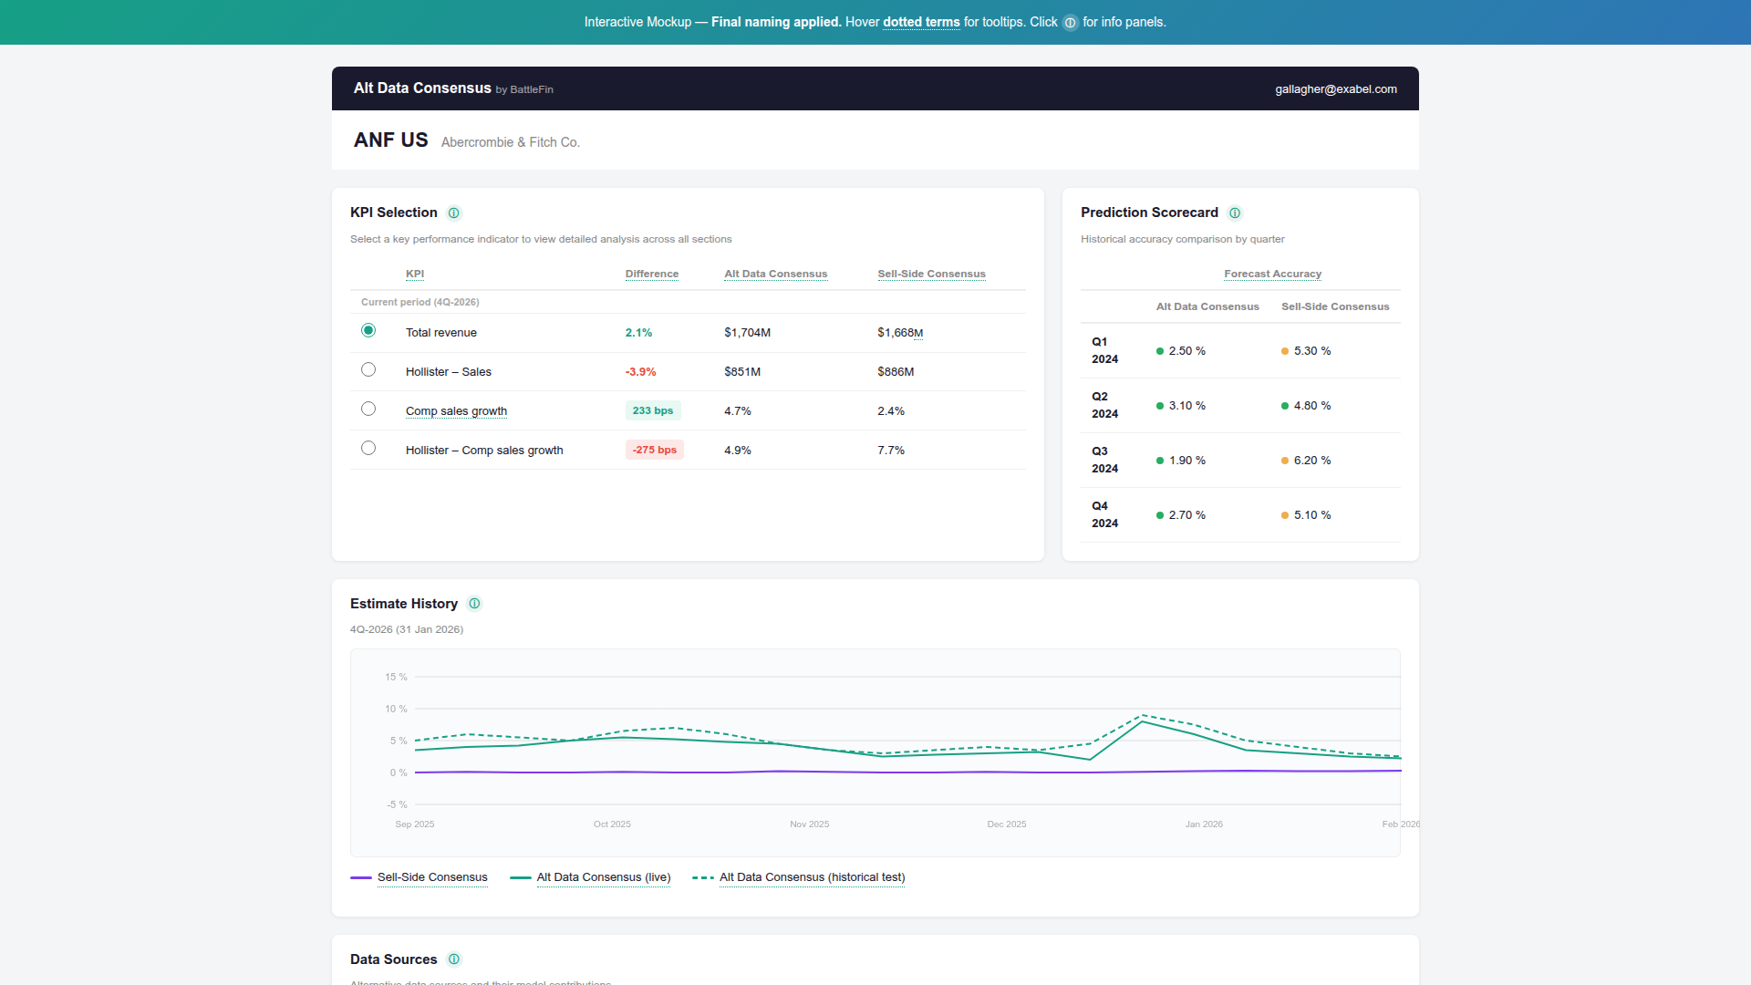
Task: Open Prediction Scorecard info icon
Action: click(1235, 213)
